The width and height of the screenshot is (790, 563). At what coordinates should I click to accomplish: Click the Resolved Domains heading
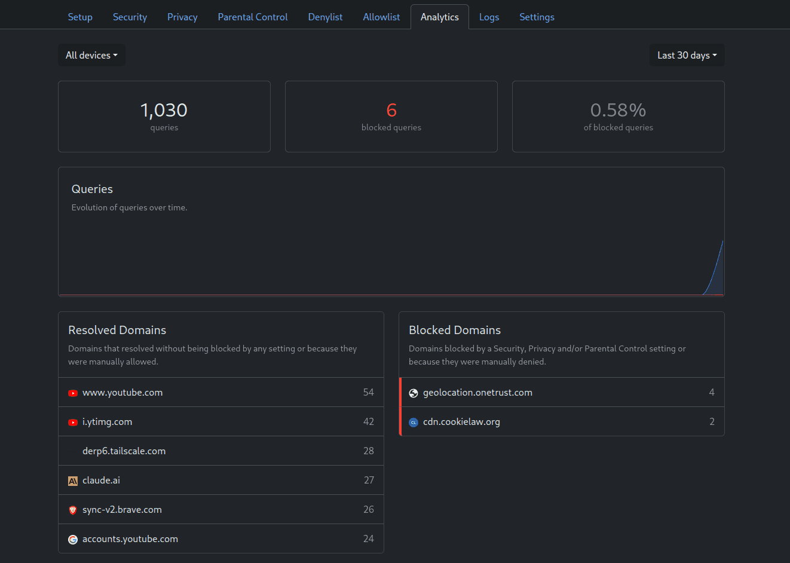coord(117,330)
